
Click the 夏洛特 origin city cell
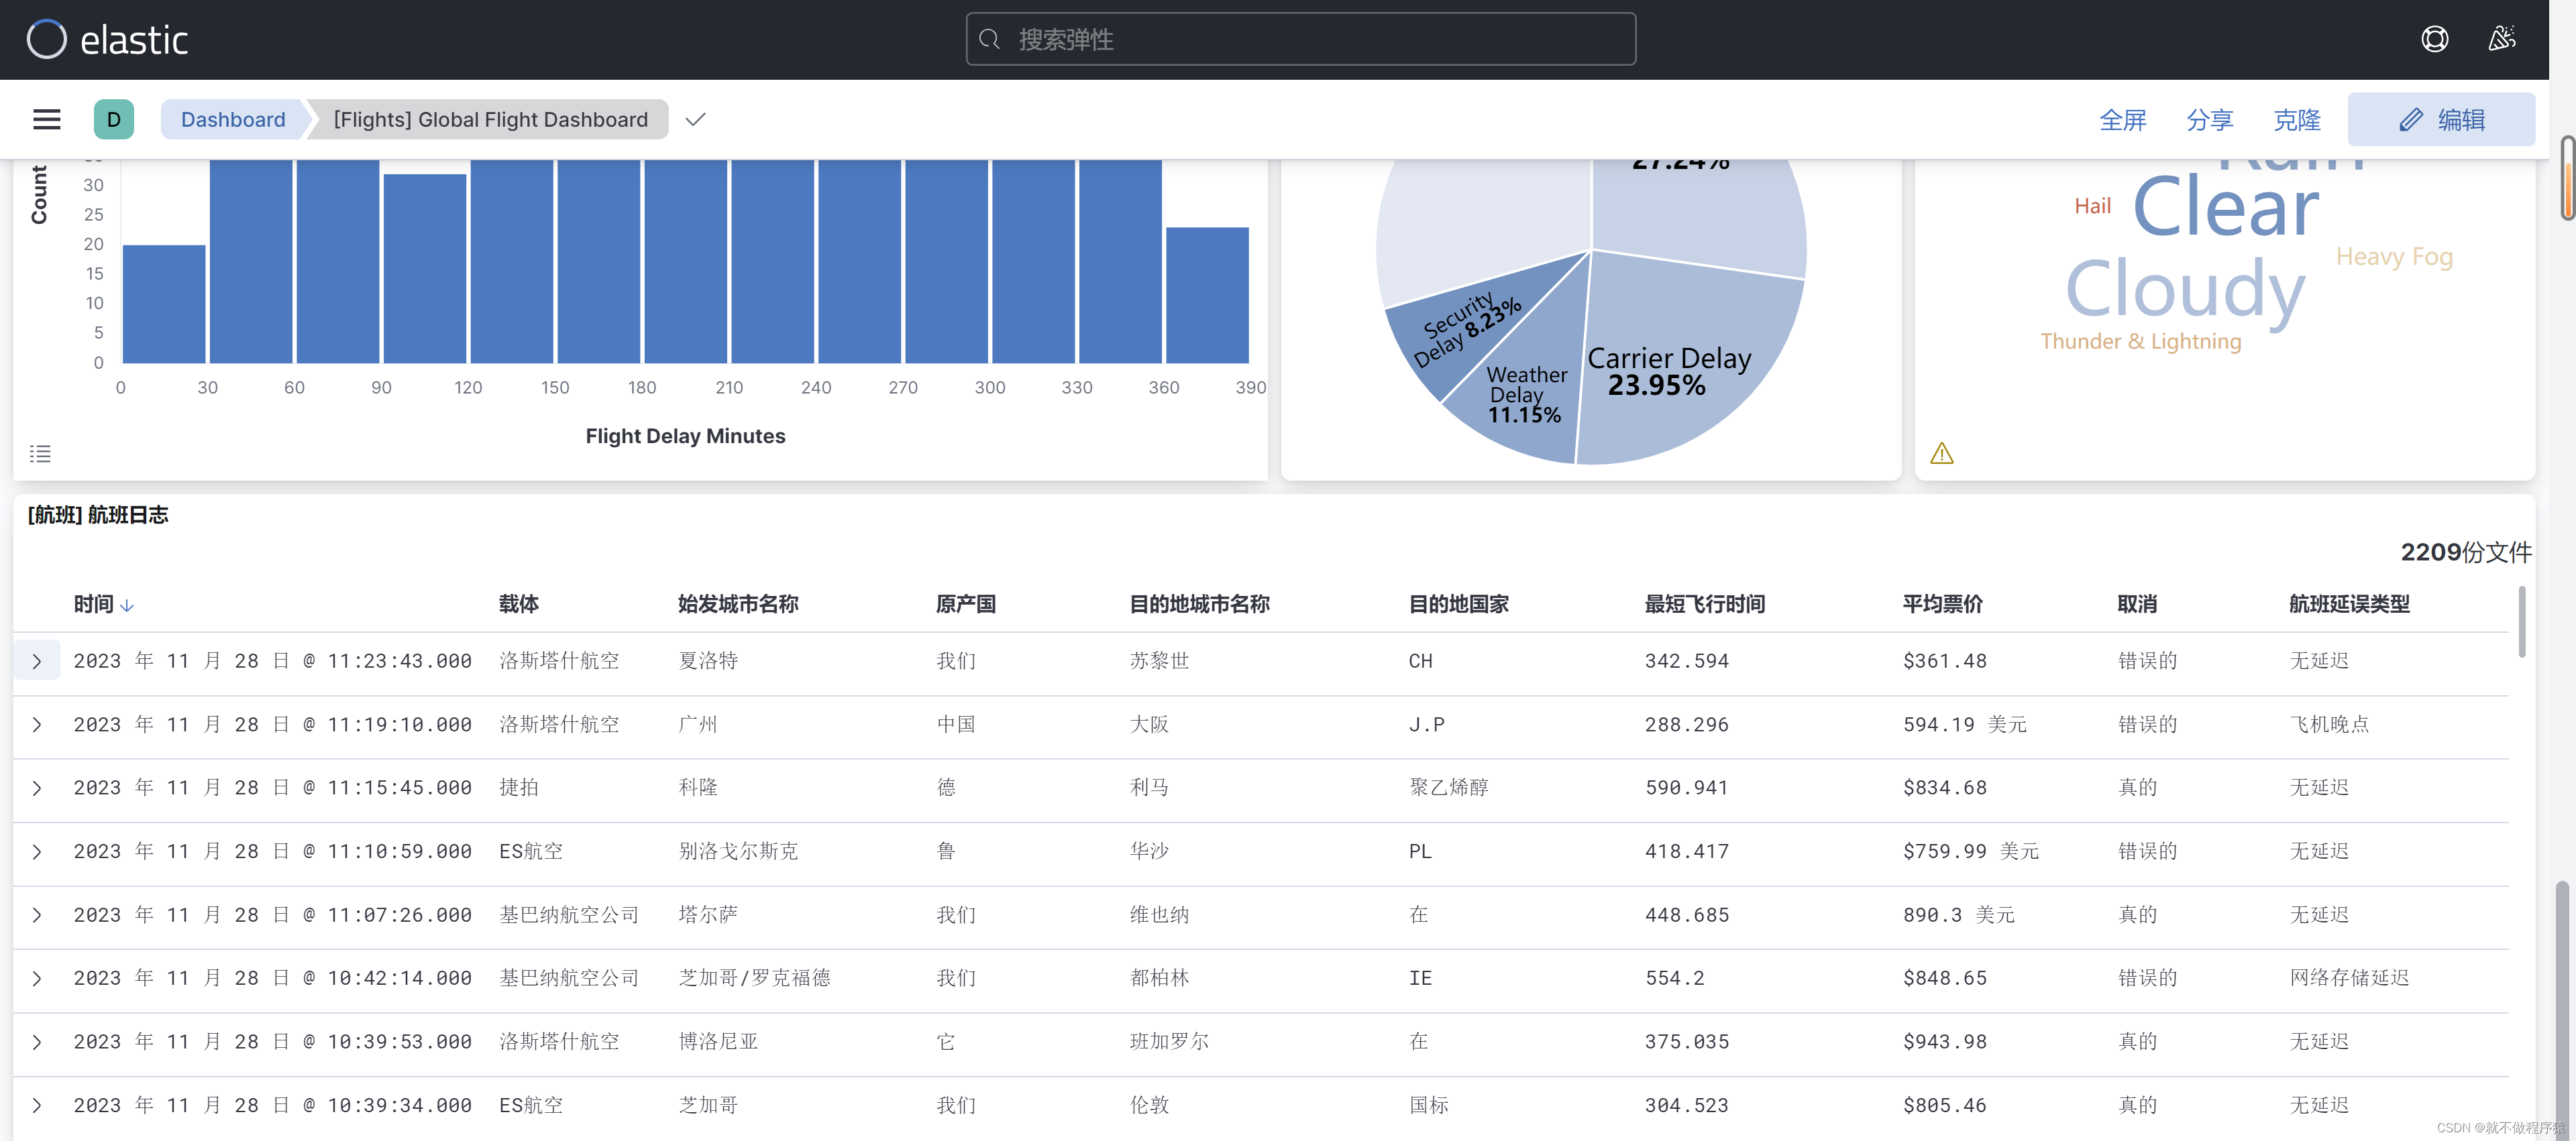tap(708, 662)
